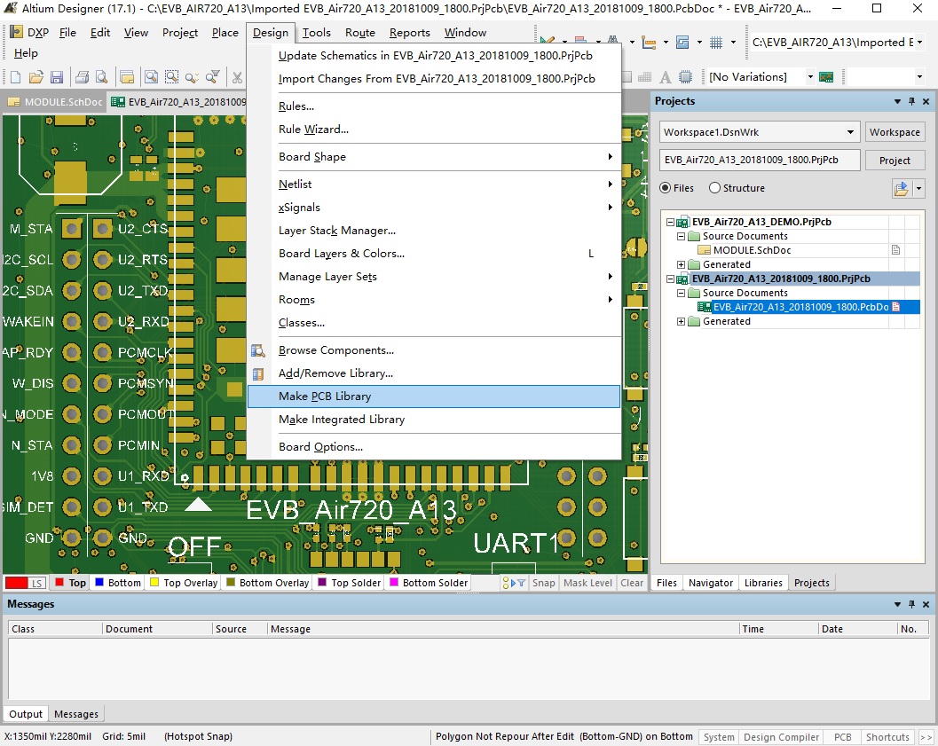Screen dimensions: 938x746
Task: Click the current layer LS color indicator
Action: point(25,583)
